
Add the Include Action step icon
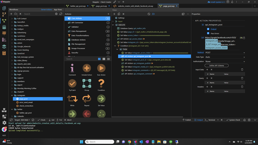tap(87, 68)
